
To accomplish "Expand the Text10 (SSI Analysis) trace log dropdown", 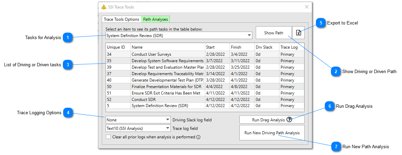I will (138, 128).
